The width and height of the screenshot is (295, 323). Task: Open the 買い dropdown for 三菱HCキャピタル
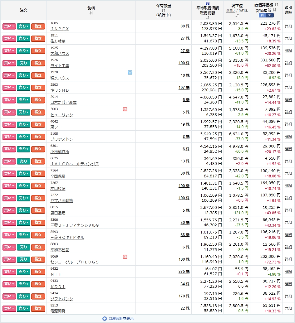(x=9, y=235)
